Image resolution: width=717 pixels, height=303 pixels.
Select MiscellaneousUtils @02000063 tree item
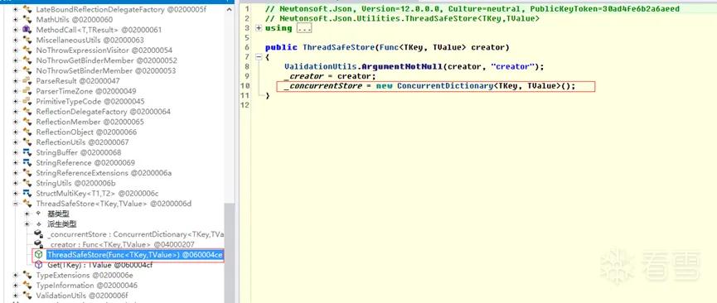click(90, 41)
